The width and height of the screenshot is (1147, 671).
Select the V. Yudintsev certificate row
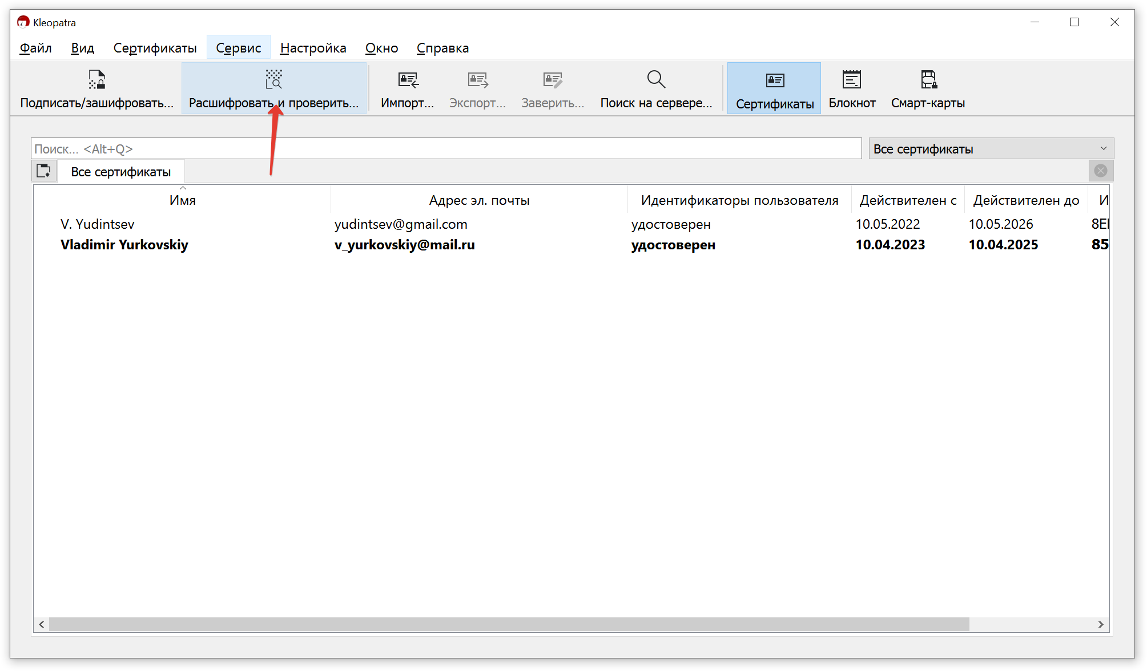coord(571,224)
